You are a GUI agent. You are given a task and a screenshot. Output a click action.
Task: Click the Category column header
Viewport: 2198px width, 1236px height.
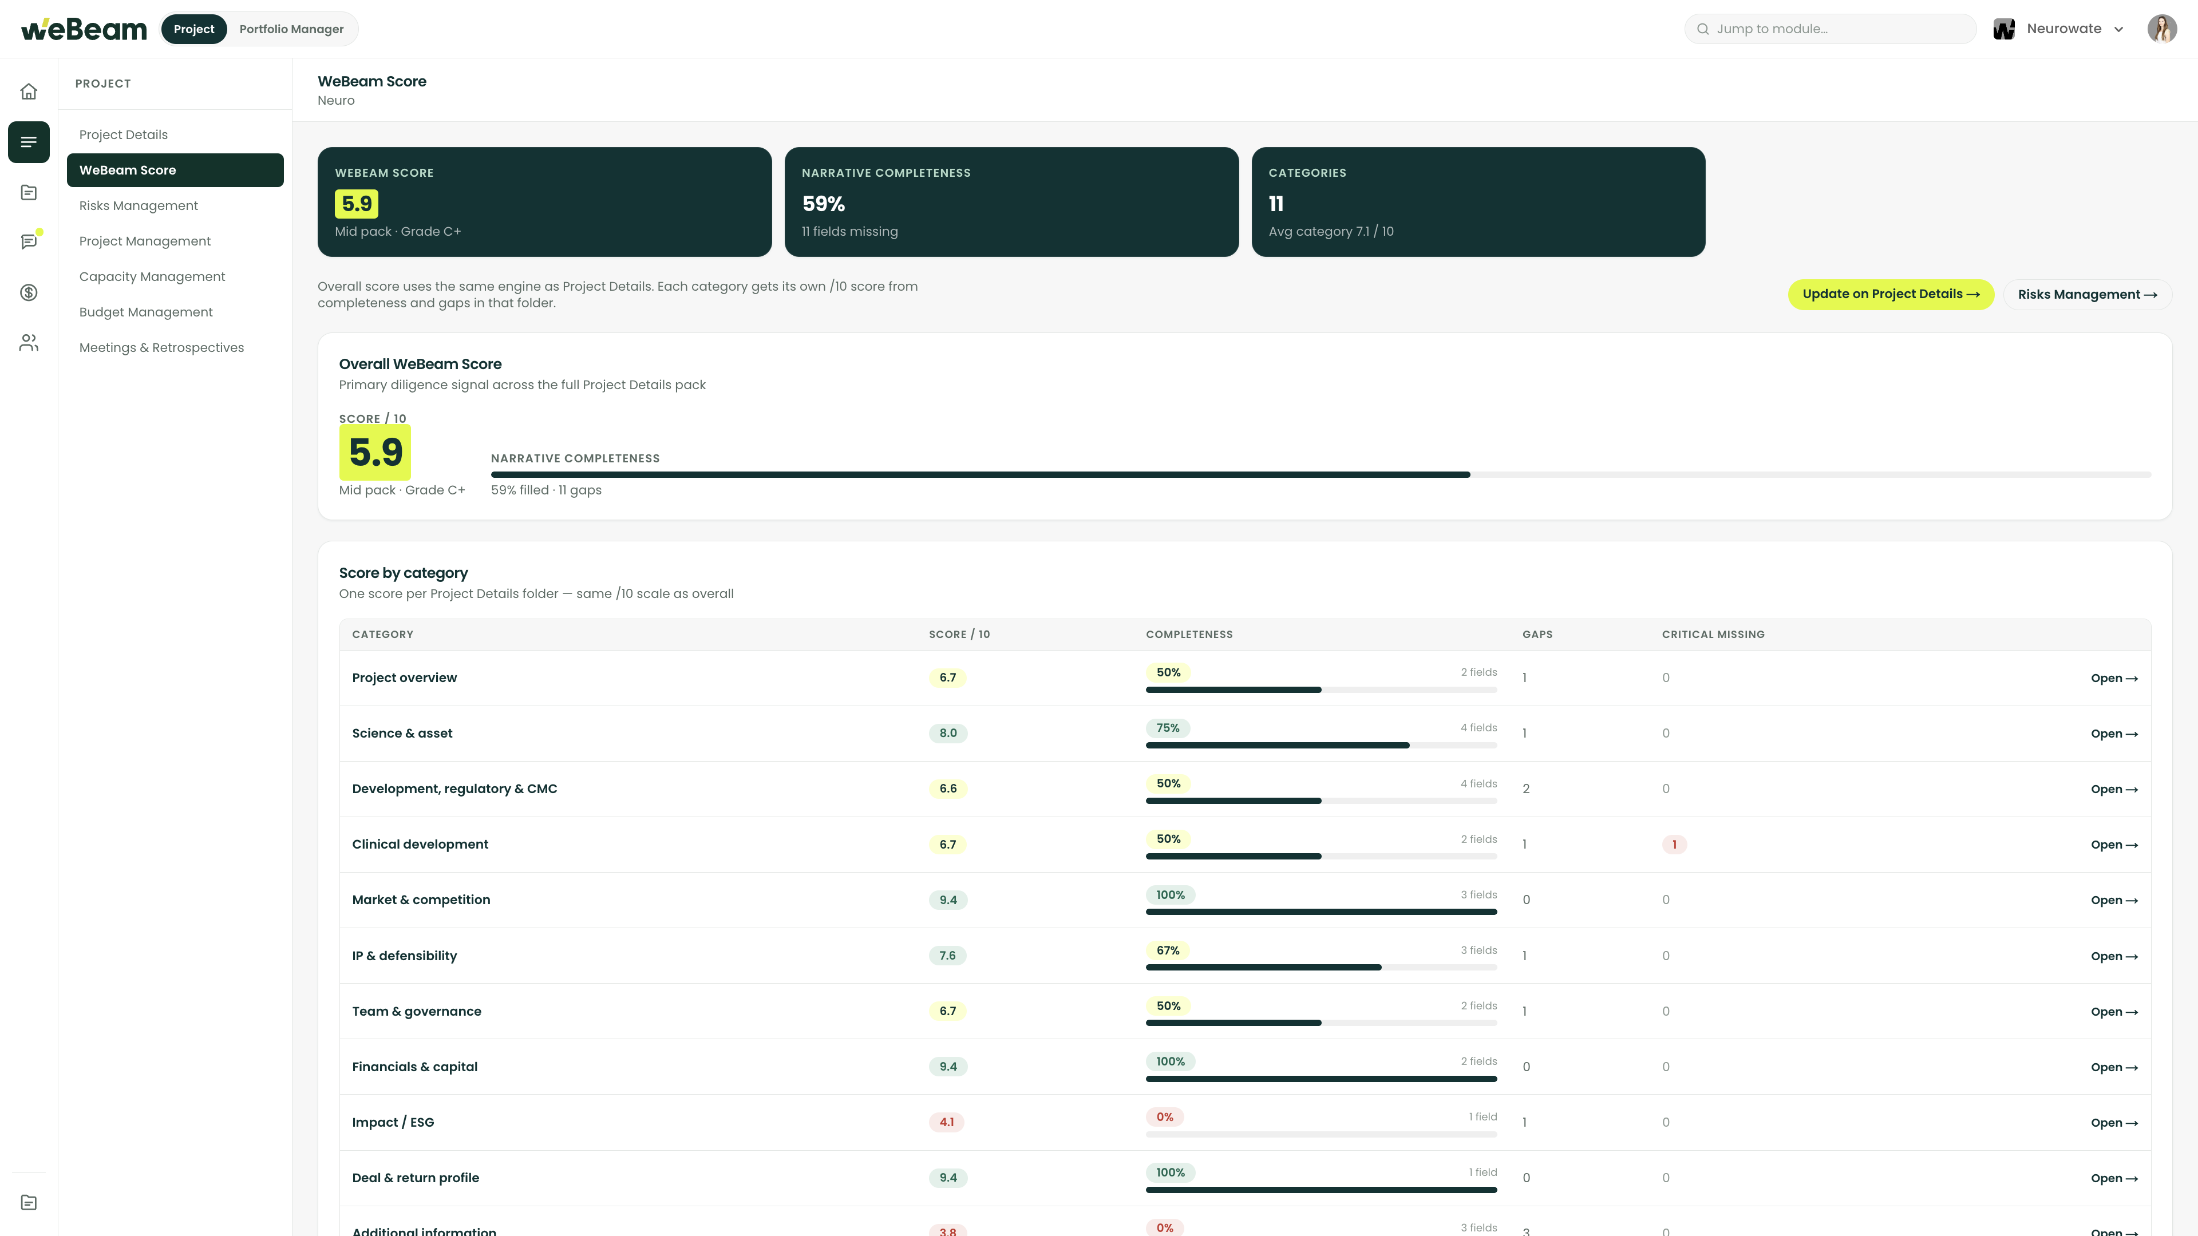(382, 635)
